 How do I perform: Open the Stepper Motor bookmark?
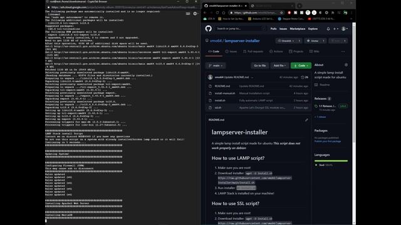click(x=291, y=19)
